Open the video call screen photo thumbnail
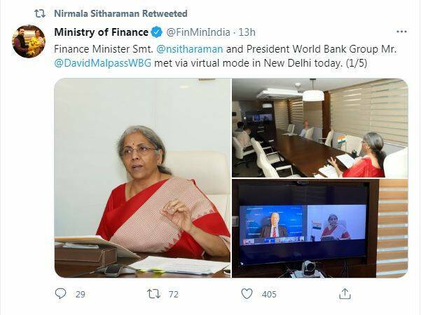Screen dimensions: 421x315 [320, 229]
